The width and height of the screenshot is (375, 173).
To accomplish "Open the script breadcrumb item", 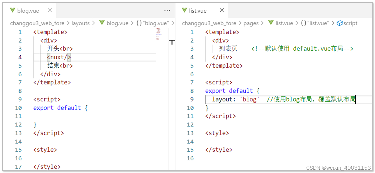I will (x=350, y=23).
